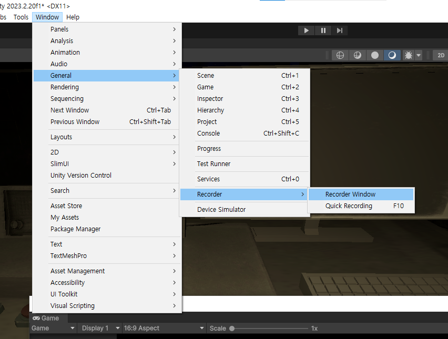This screenshot has height=339, width=448.
Task: Expand the Rendering submenu
Action: 107,87
